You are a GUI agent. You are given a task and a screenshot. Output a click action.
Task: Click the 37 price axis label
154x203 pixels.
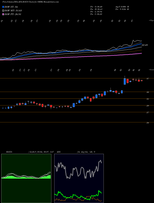[148, 78]
